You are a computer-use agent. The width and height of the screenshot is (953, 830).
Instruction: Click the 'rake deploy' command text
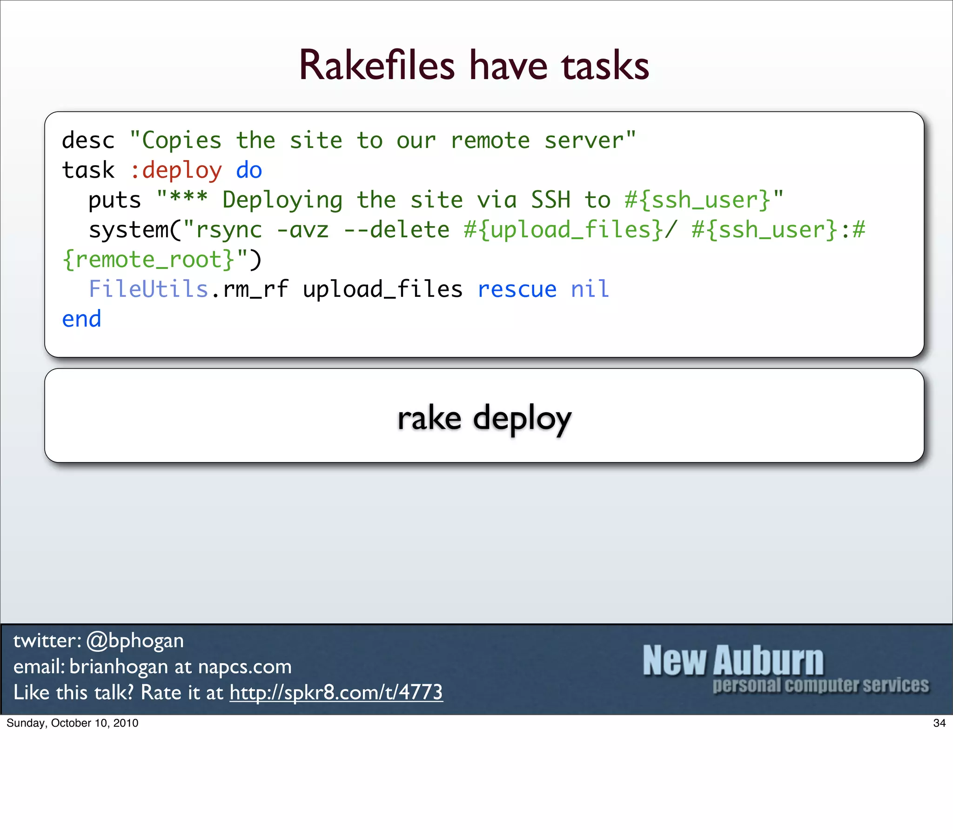tap(484, 419)
